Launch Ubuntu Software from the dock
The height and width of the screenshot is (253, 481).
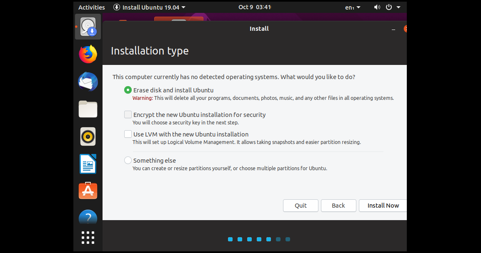tap(88, 191)
